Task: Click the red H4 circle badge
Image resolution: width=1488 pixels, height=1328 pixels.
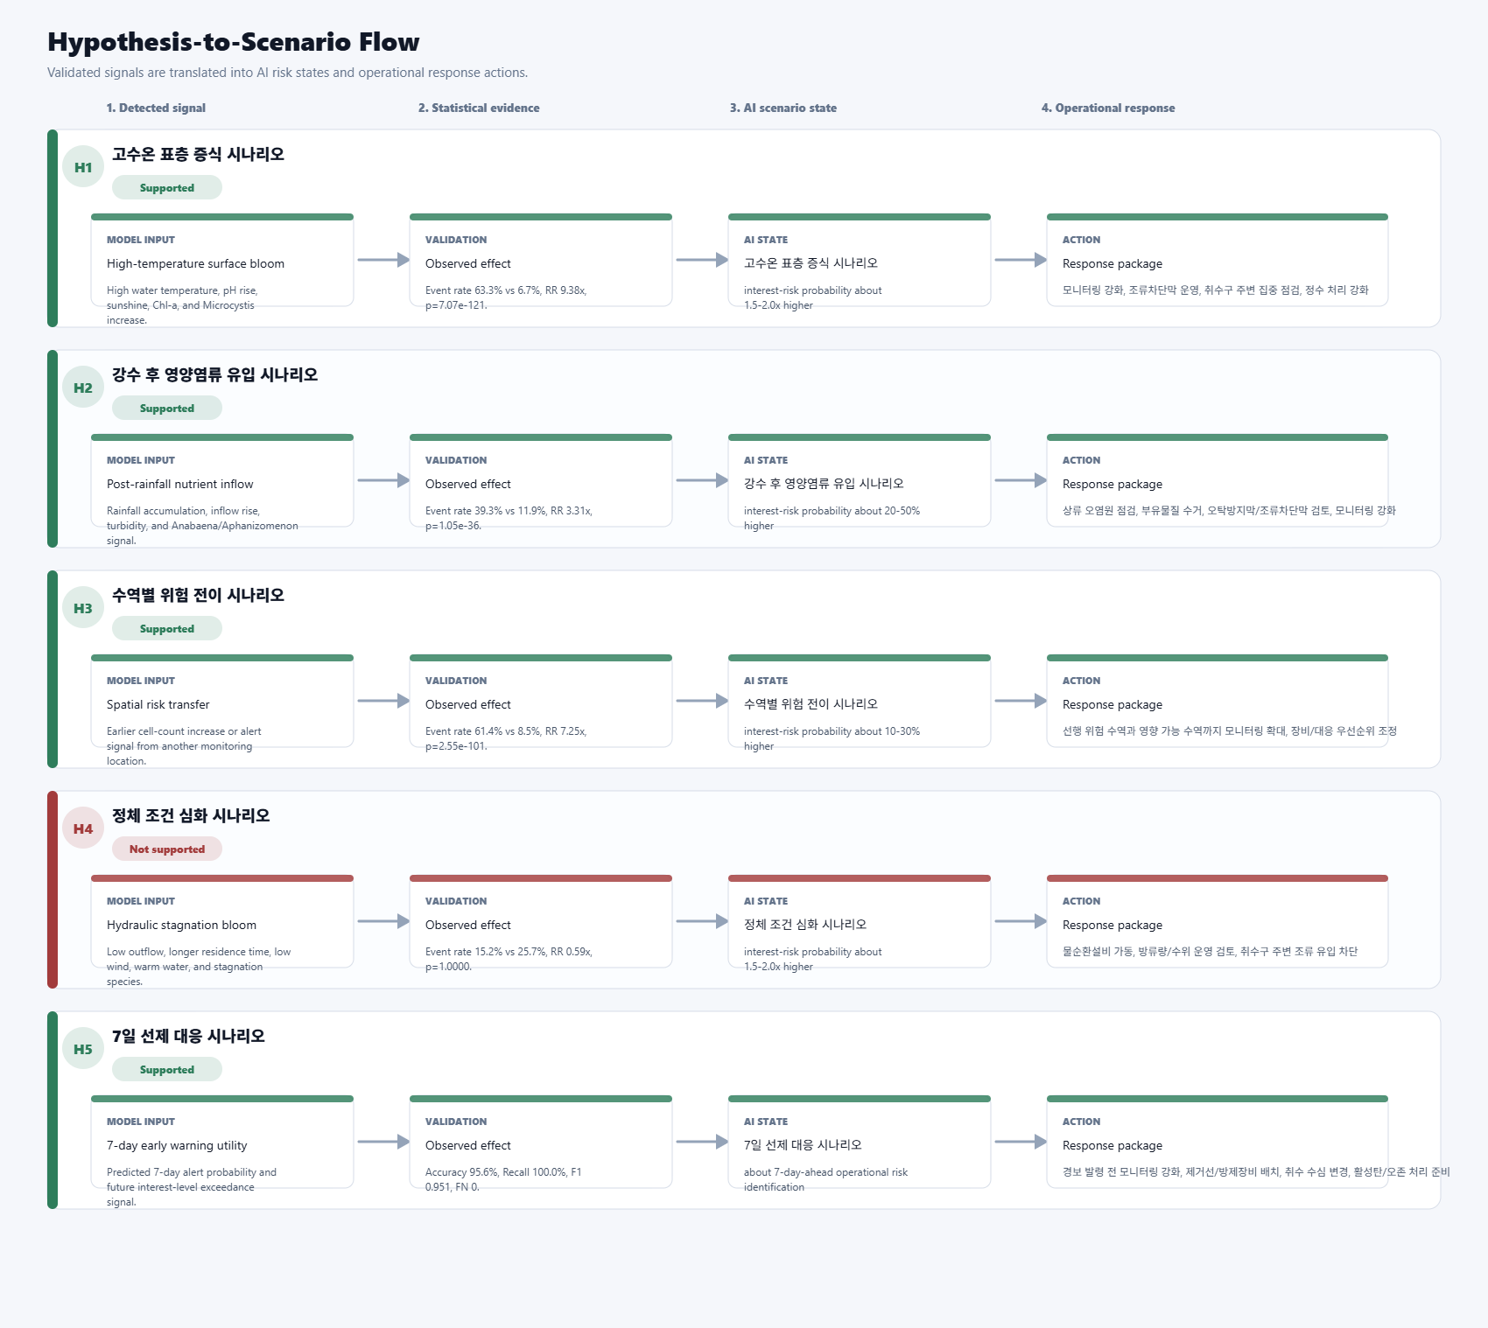Action: 83,828
